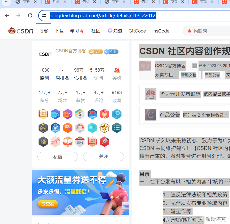Image resolution: width=230 pixels, height=224 pixels.
Task: Click the blog level 等级 icon
Action: [117, 70]
